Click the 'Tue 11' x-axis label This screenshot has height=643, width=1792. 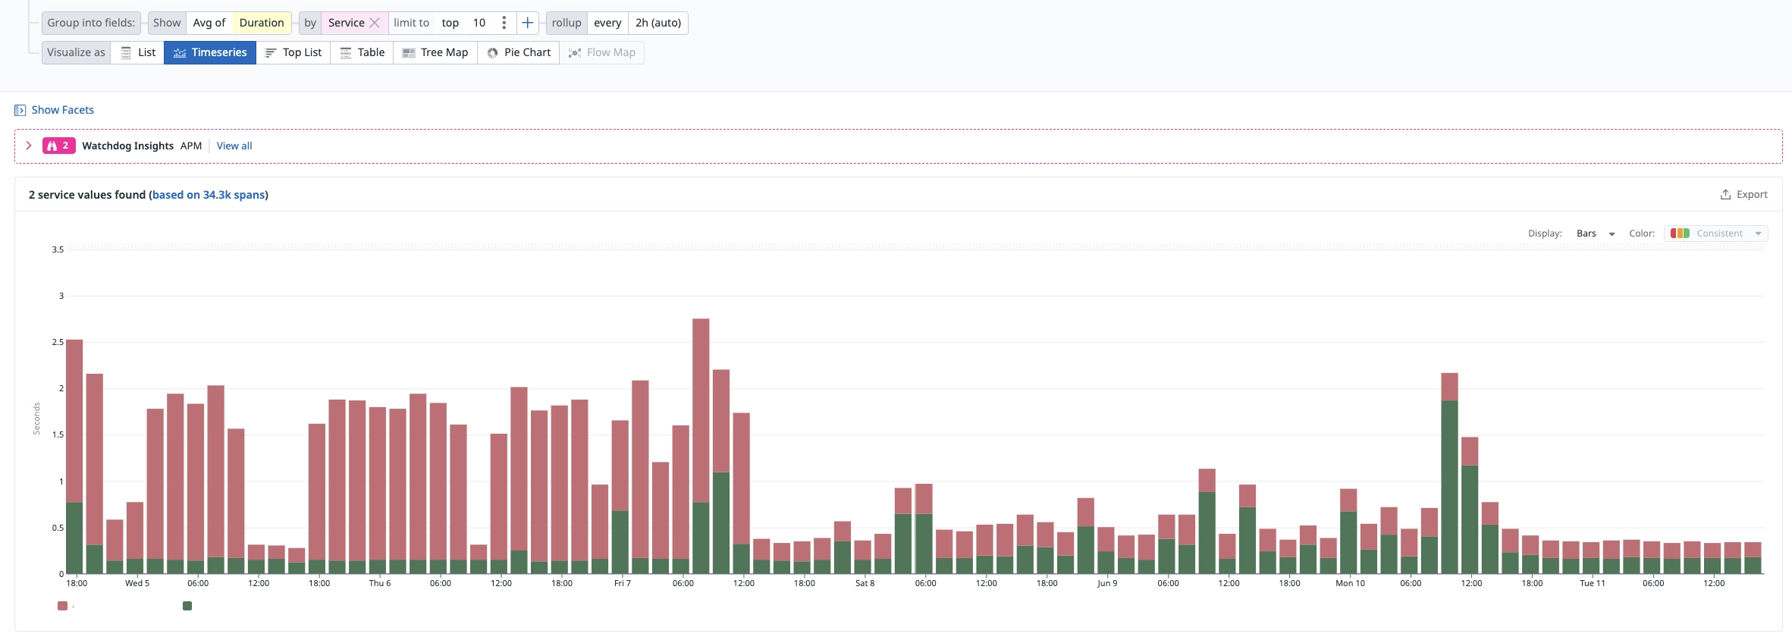(1593, 583)
